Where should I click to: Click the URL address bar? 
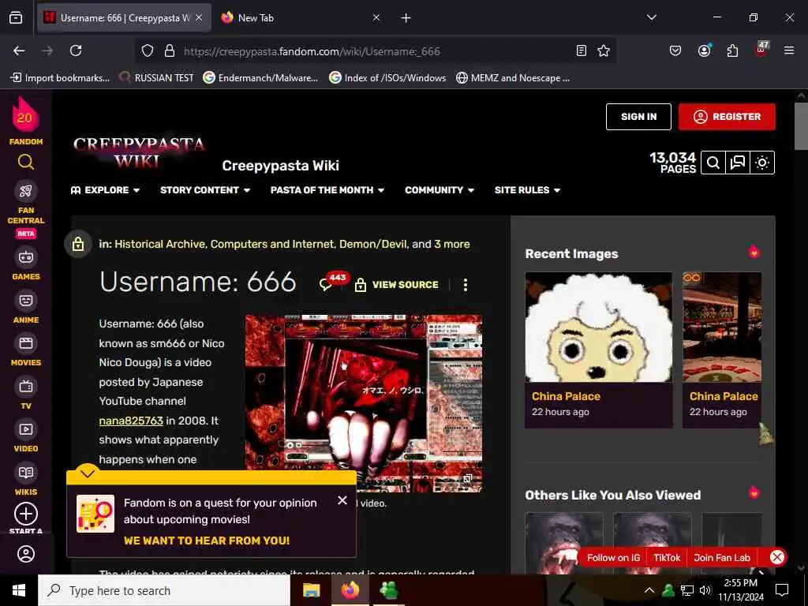376,51
